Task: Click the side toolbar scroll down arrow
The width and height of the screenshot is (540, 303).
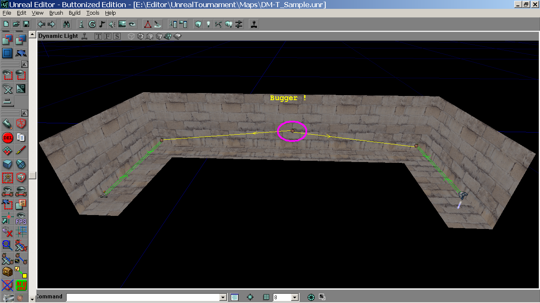Action: click(32, 298)
